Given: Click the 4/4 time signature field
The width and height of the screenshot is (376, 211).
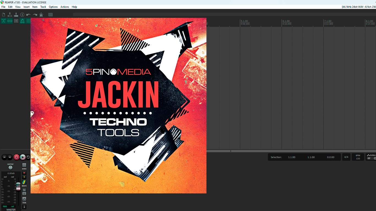Looking at the screenshot, I should (x=346, y=157).
